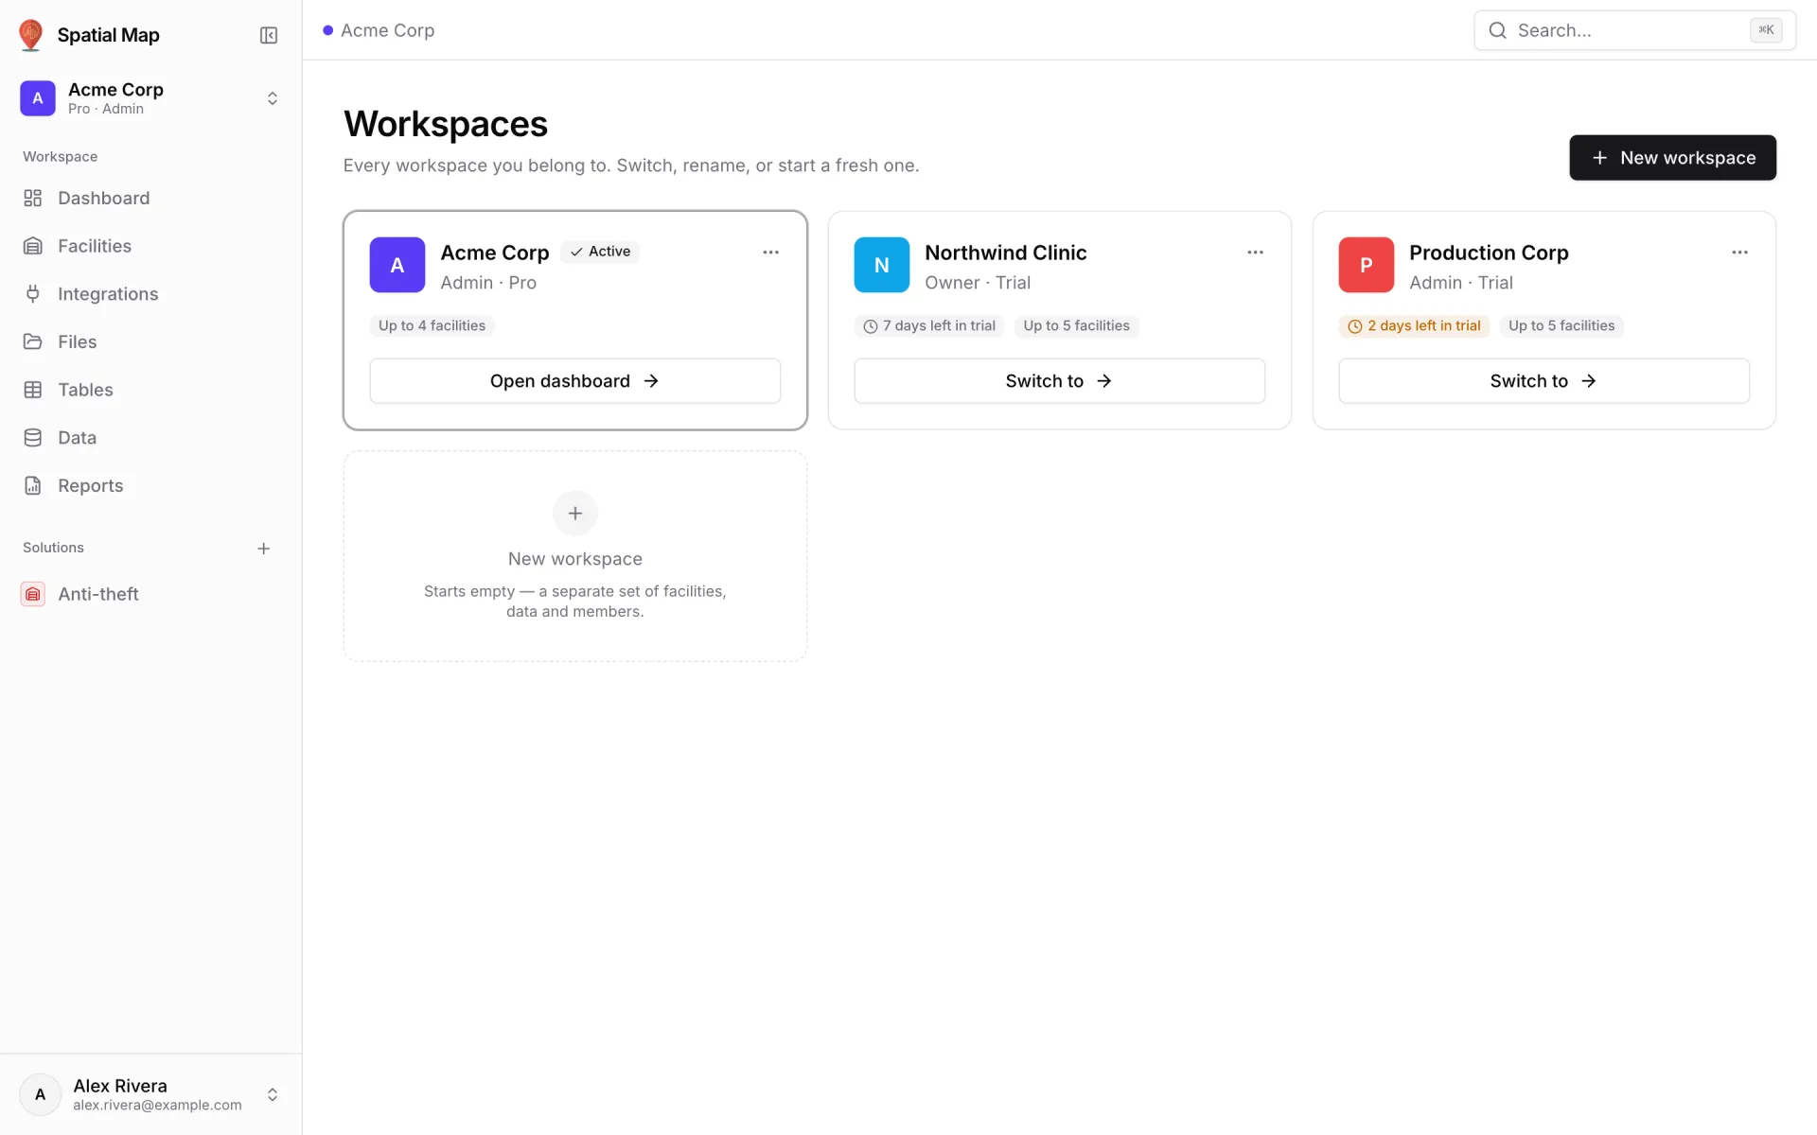
Task: Click the Acme Corp purple avatar tile
Action: pyautogui.click(x=397, y=265)
